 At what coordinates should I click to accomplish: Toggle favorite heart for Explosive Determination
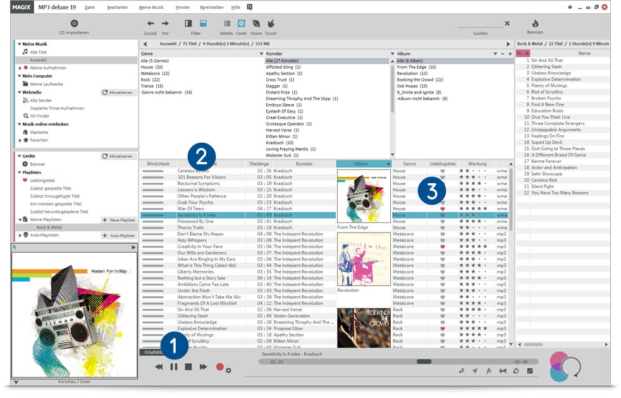[x=443, y=329]
